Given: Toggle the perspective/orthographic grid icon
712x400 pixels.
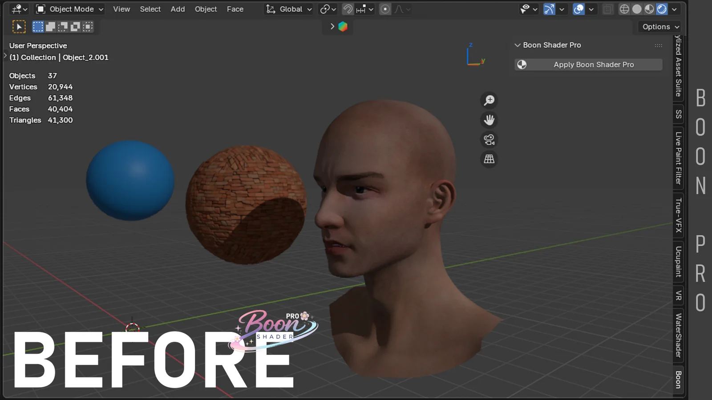Looking at the screenshot, I should [489, 159].
